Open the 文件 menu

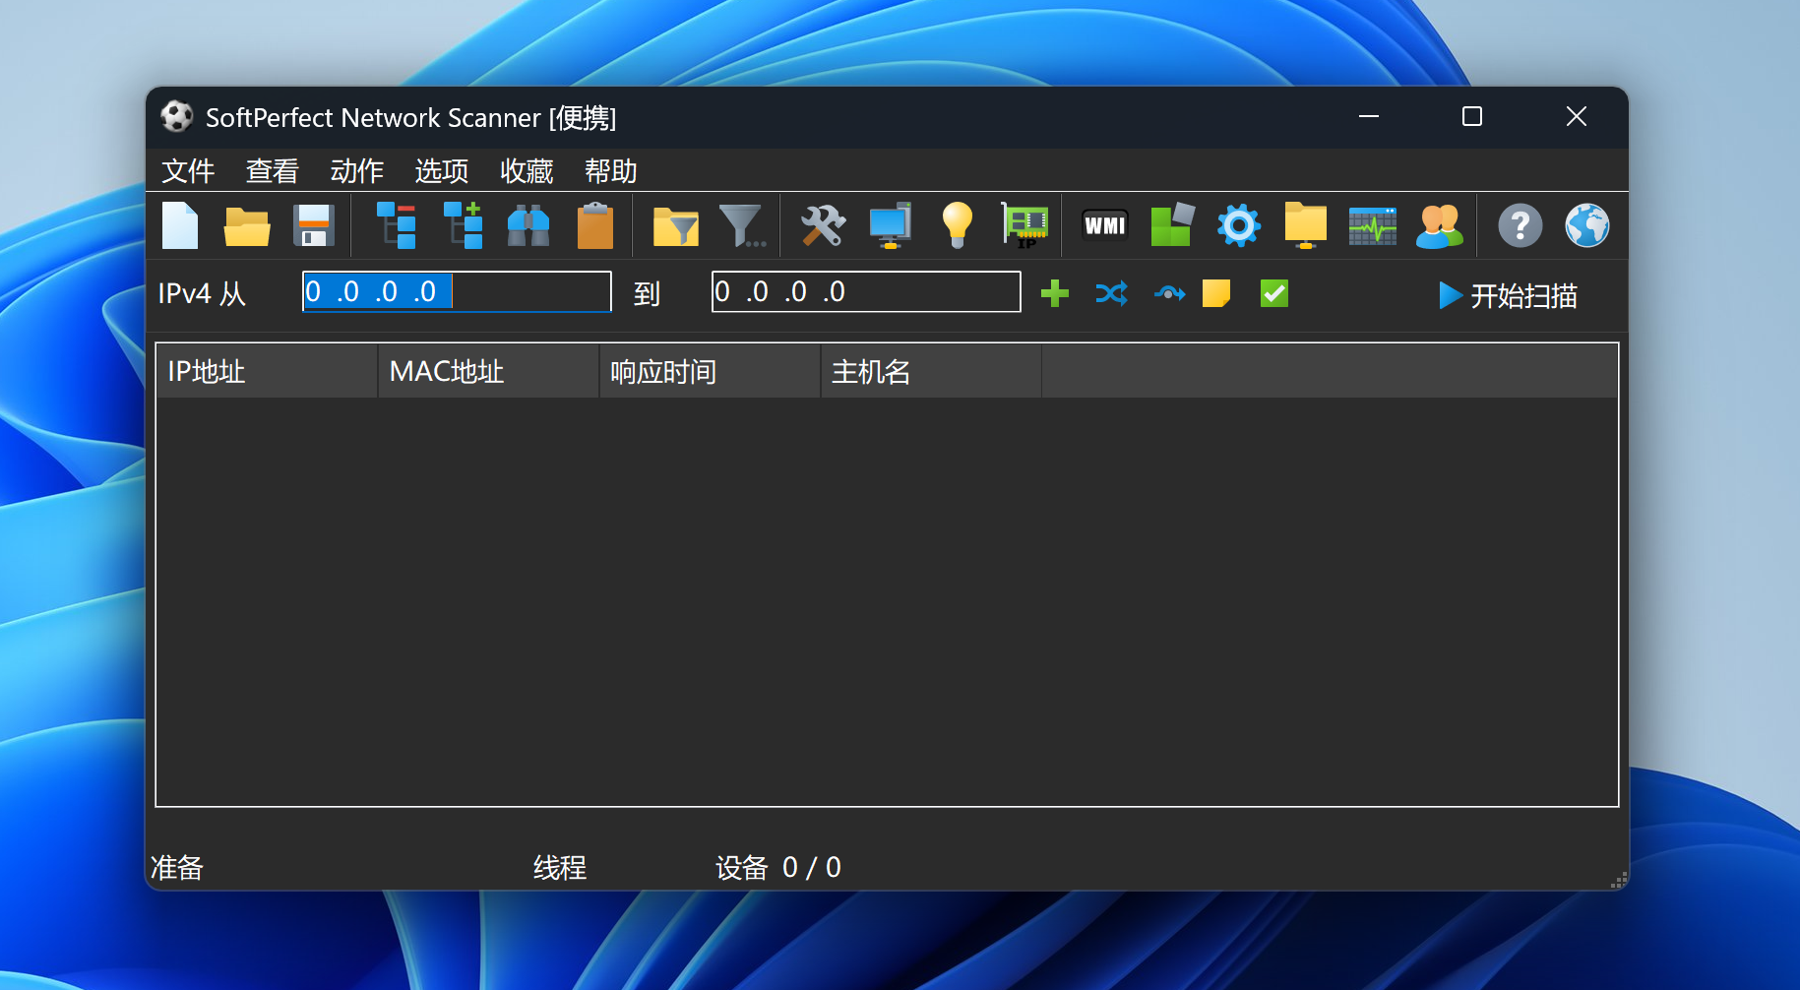coord(188,171)
